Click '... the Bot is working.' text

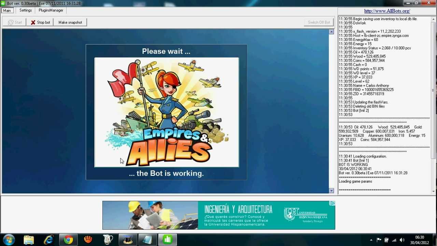coord(166,173)
